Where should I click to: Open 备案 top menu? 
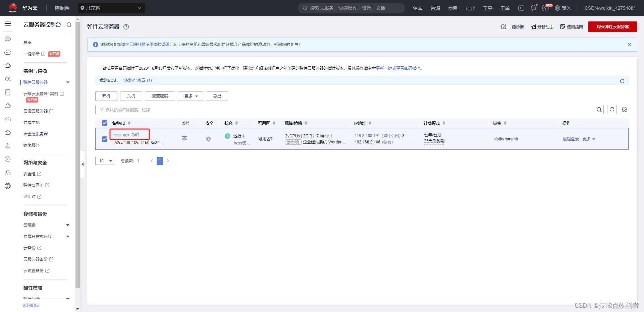[418, 8]
